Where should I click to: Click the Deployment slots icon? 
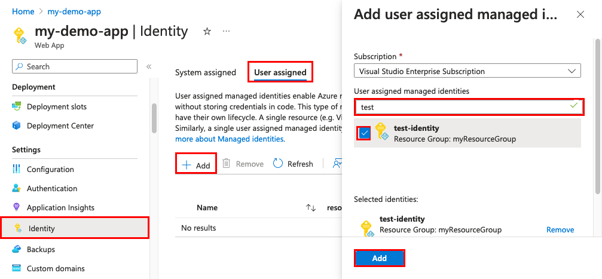pyautogui.click(x=17, y=107)
